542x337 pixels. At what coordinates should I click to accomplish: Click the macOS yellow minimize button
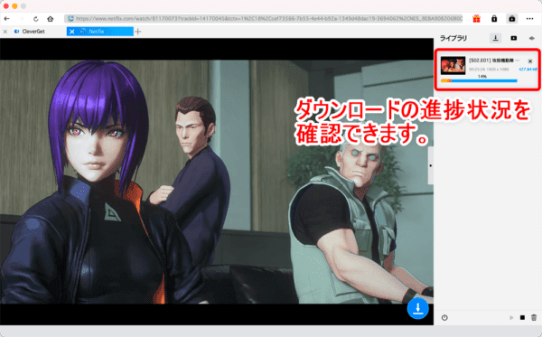(14, 6)
